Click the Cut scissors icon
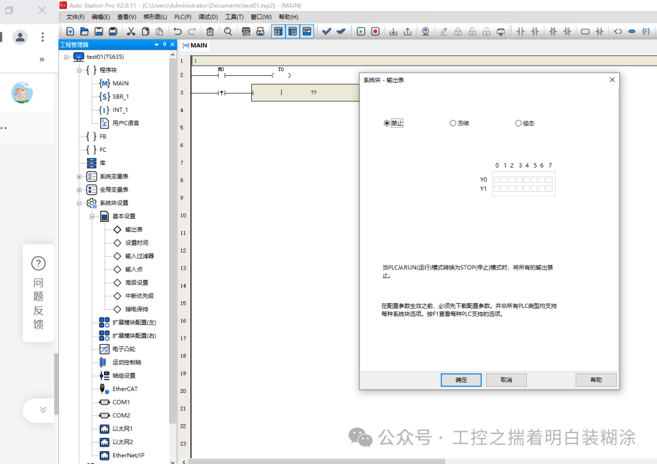This screenshot has height=464, width=657. [131, 32]
